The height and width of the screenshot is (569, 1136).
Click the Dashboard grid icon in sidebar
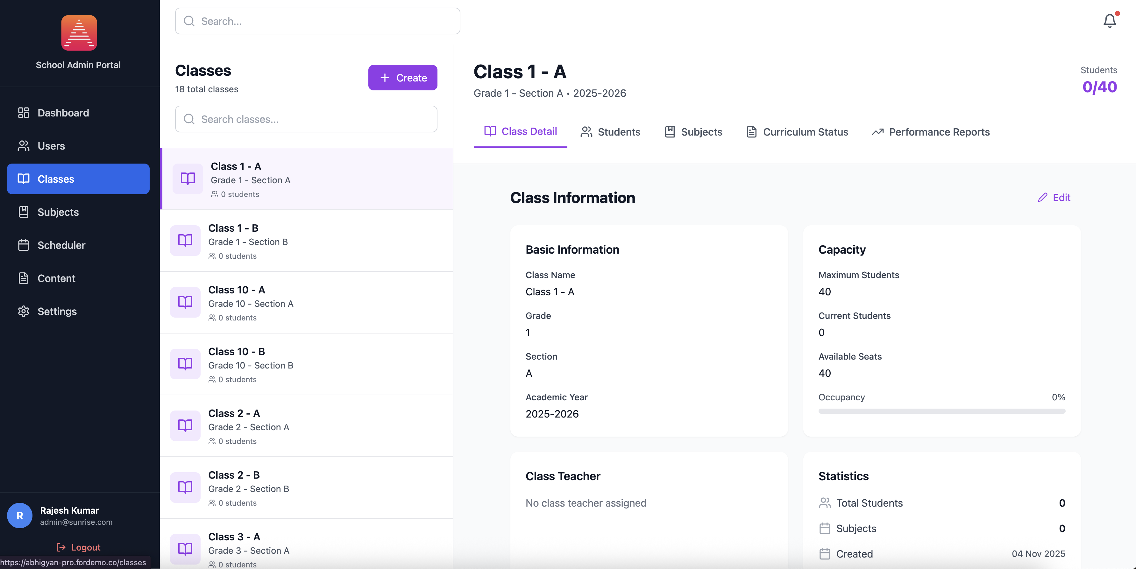pyautogui.click(x=23, y=113)
